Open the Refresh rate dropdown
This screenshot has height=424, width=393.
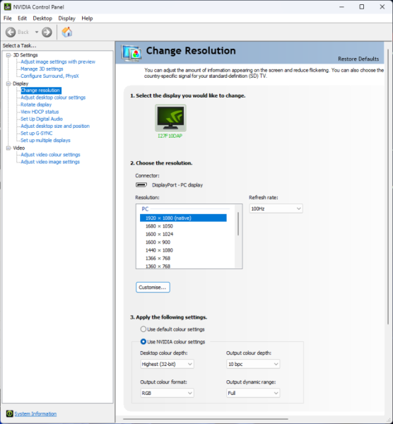tap(276, 208)
